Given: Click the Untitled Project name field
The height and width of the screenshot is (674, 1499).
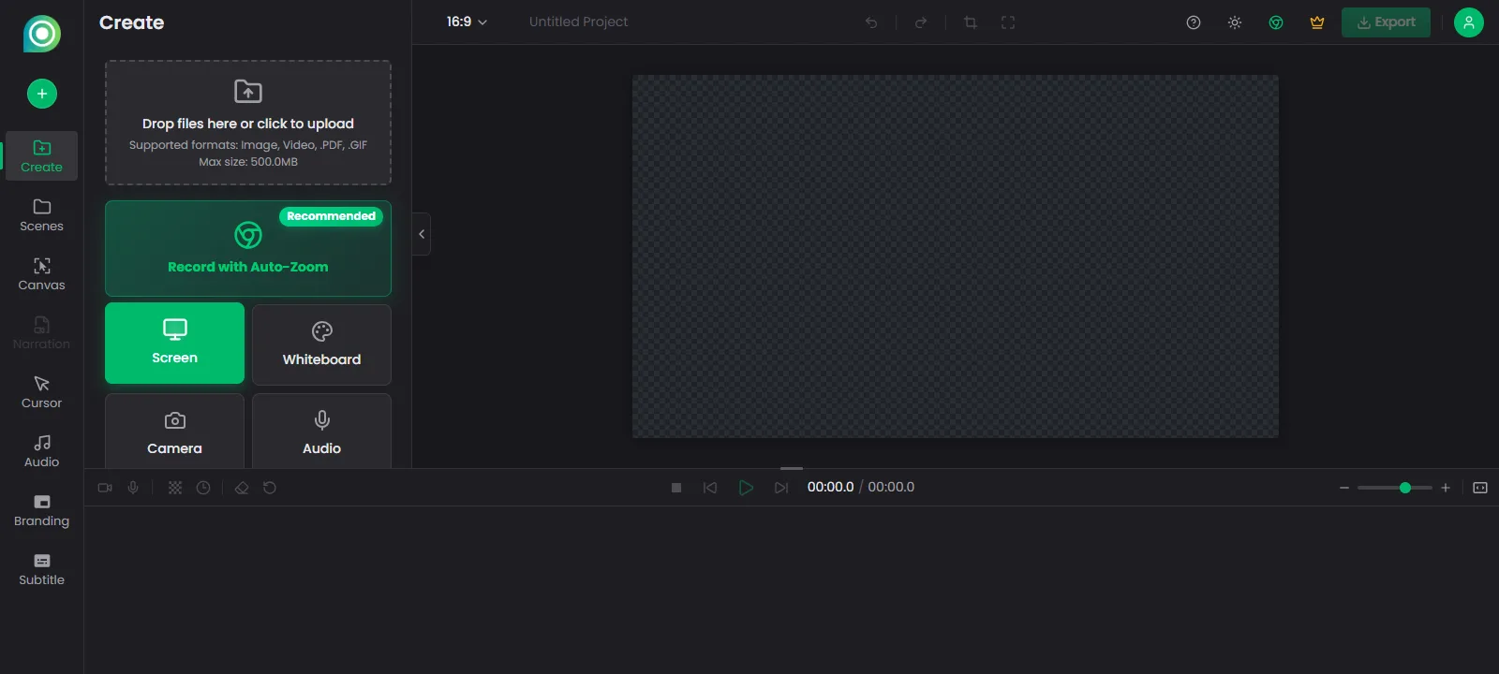Looking at the screenshot, I should tap(578, 22).
